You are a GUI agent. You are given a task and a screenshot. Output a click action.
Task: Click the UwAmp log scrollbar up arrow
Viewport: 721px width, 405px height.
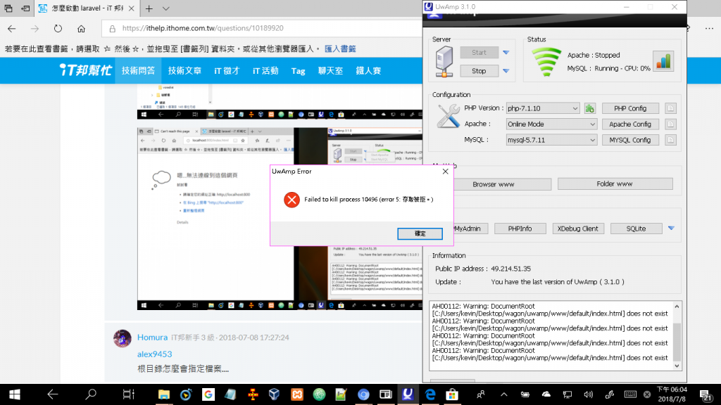[x=677, y=307]
